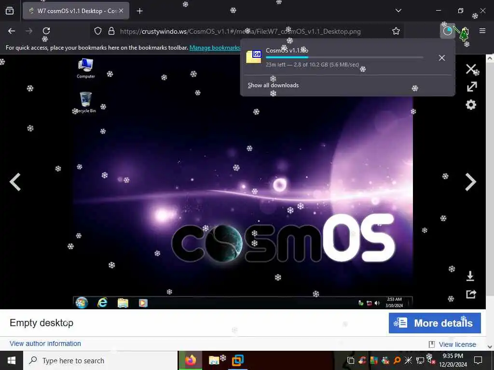
Task: Open Manage bookmarks link
Action: tap(215, 48)
